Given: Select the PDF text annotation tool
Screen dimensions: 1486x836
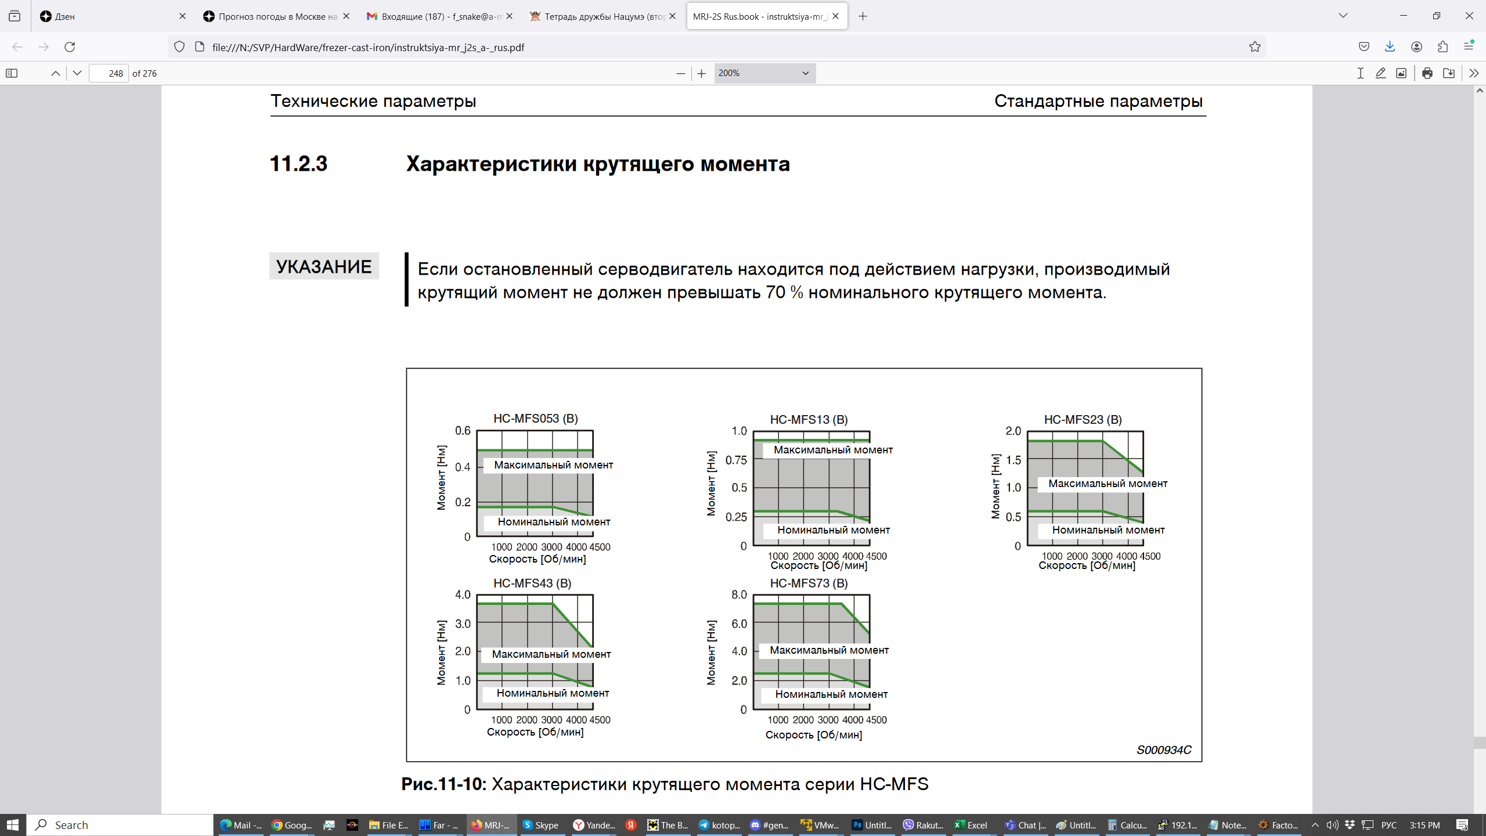Looking at the screenshot, I should 1360,73.
